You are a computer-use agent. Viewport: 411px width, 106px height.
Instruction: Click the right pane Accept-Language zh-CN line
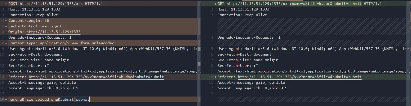click(x=252, y=88)
